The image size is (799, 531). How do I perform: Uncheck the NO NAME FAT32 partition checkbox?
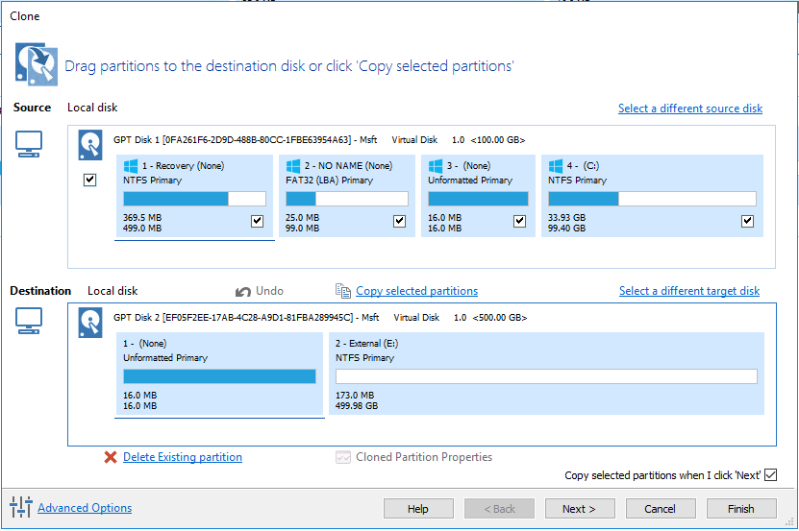click(x=399, y=222)
